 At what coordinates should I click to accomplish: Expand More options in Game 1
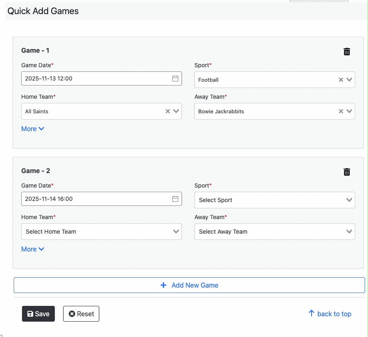(x=33, y=129)
